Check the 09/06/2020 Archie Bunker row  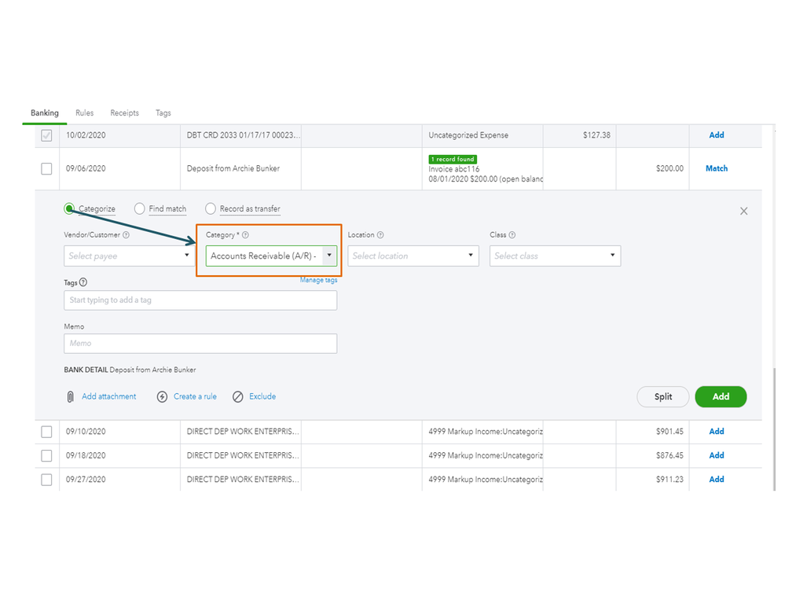[46, 168]
